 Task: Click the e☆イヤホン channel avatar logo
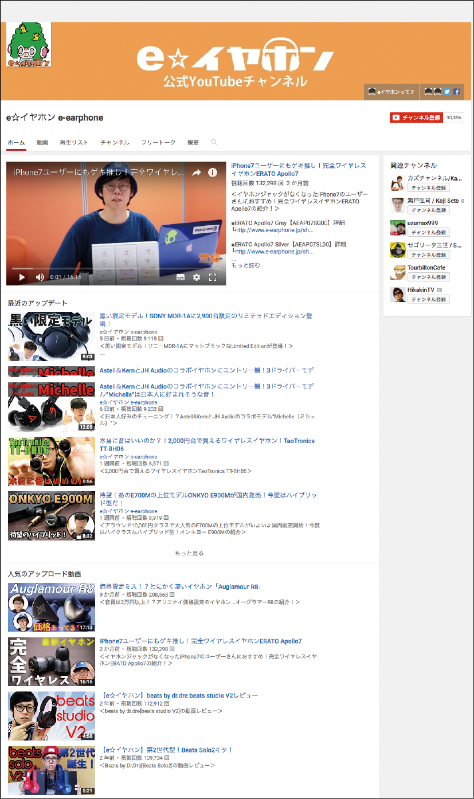point(29,45)
